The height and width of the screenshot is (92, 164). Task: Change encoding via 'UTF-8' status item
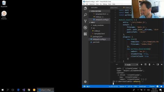tap(130, 86)
